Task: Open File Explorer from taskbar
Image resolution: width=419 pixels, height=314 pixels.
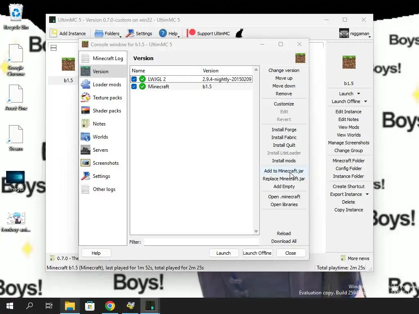Action: pyautogui.click(x=70, y=306)
